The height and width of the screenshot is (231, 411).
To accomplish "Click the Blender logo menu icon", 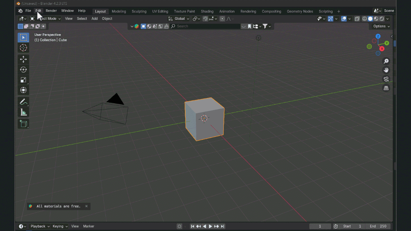I will click(21, 11).
